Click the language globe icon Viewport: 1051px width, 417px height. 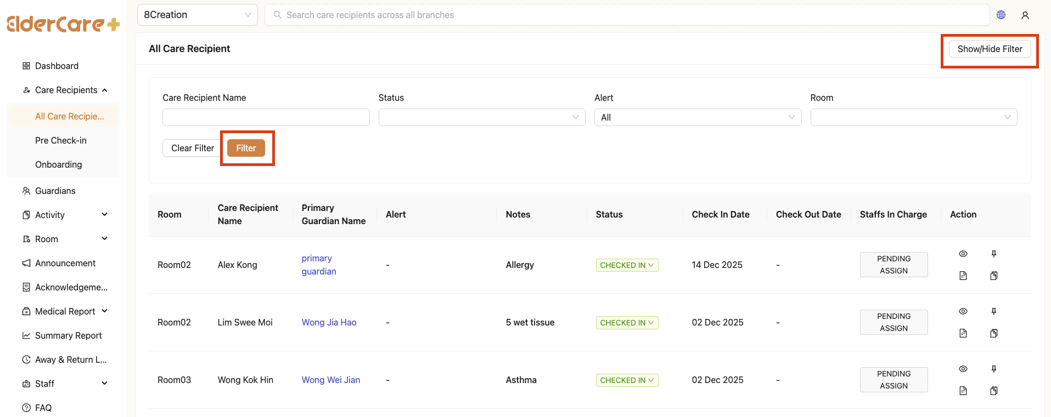tap(1001, 15)
